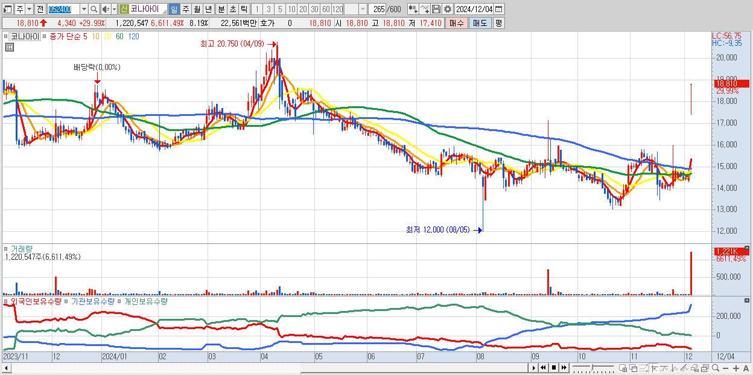This screenshot has width=753, height=375.
Task: Play chart replay forward
Action: pyautogui.click(x=534, y=368)
